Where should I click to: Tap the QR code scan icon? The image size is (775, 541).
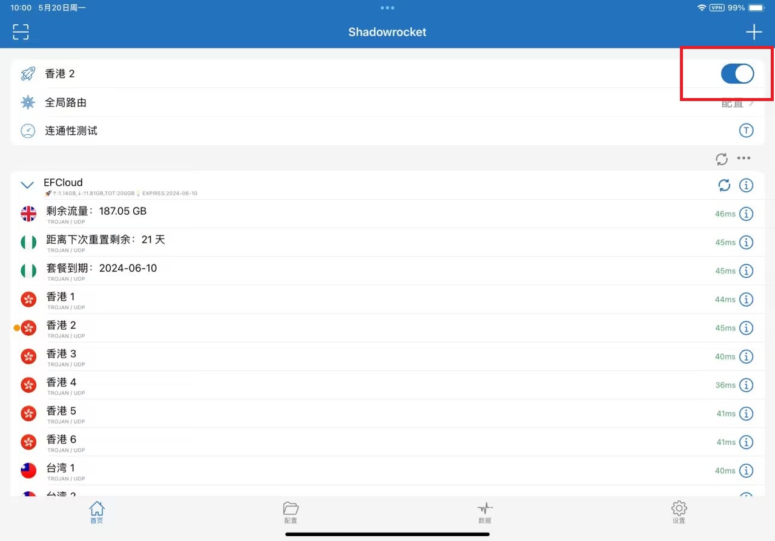(21, 32)
